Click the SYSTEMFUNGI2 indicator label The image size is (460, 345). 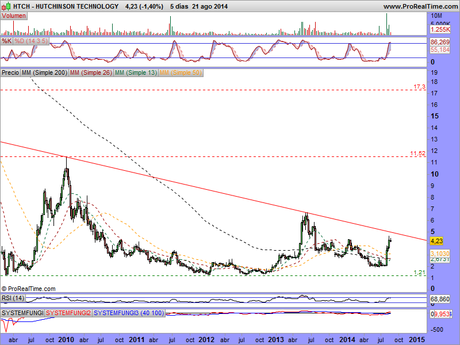pos(68,313)
